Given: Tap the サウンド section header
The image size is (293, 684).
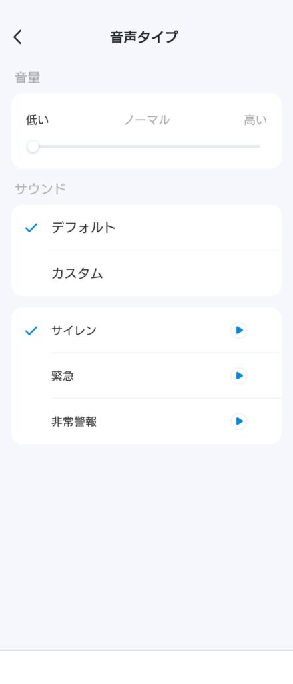Looking at the screenshot, I should click(x=41, y=189).
